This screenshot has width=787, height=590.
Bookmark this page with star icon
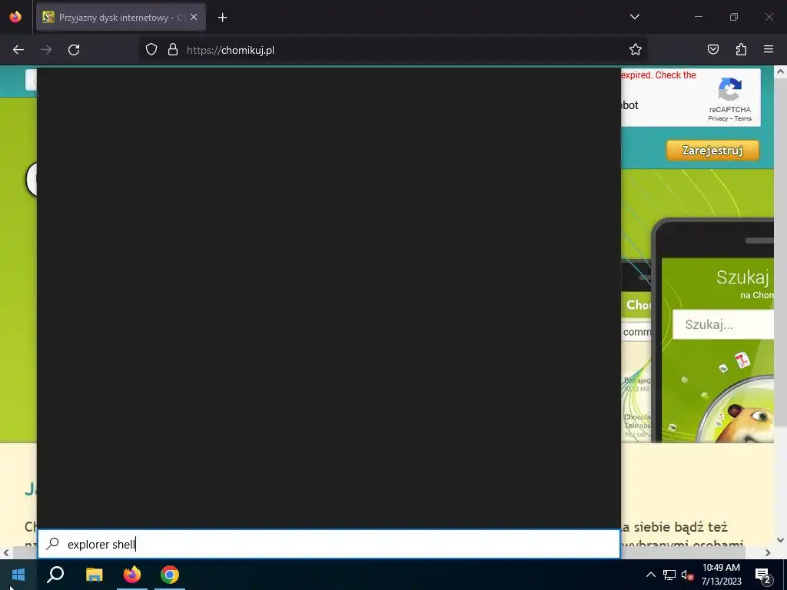636,50
